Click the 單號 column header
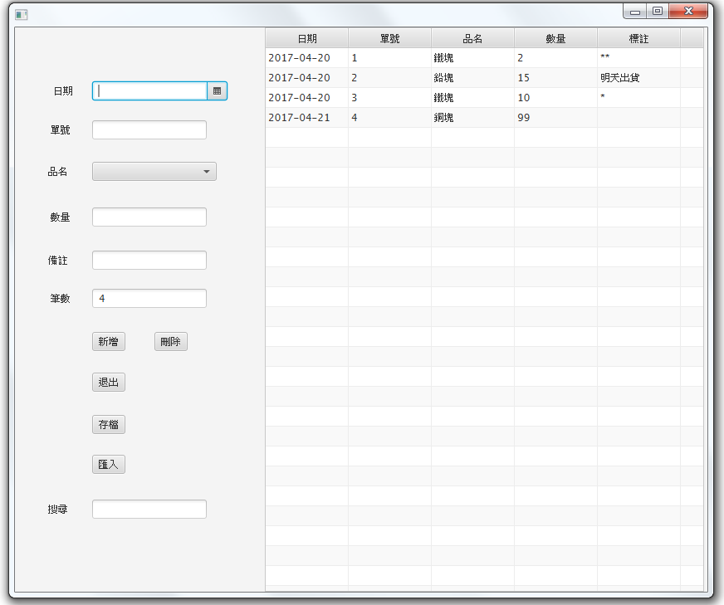This screenshot has width=724, height=605. [x=389, y=37]
